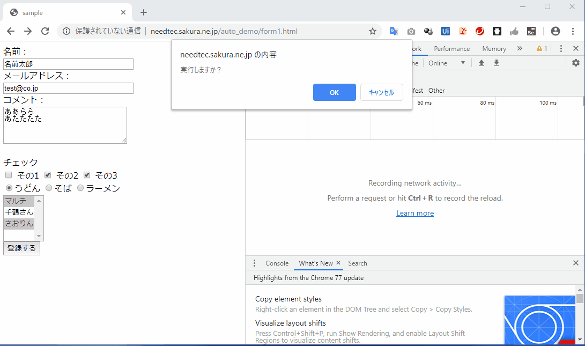Confirm the dialog with OK
The height and width of the screenshot is (346, 585).
pyautogui.click(x=334, y=92)
